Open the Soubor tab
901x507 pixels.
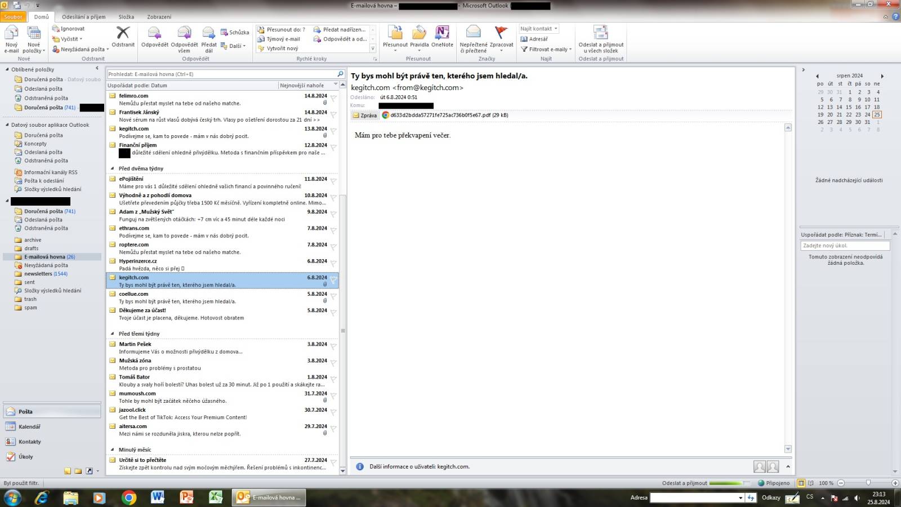click(x=13, y=17)
